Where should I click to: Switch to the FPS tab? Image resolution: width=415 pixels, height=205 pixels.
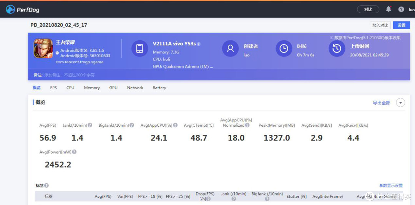point(53,88)
